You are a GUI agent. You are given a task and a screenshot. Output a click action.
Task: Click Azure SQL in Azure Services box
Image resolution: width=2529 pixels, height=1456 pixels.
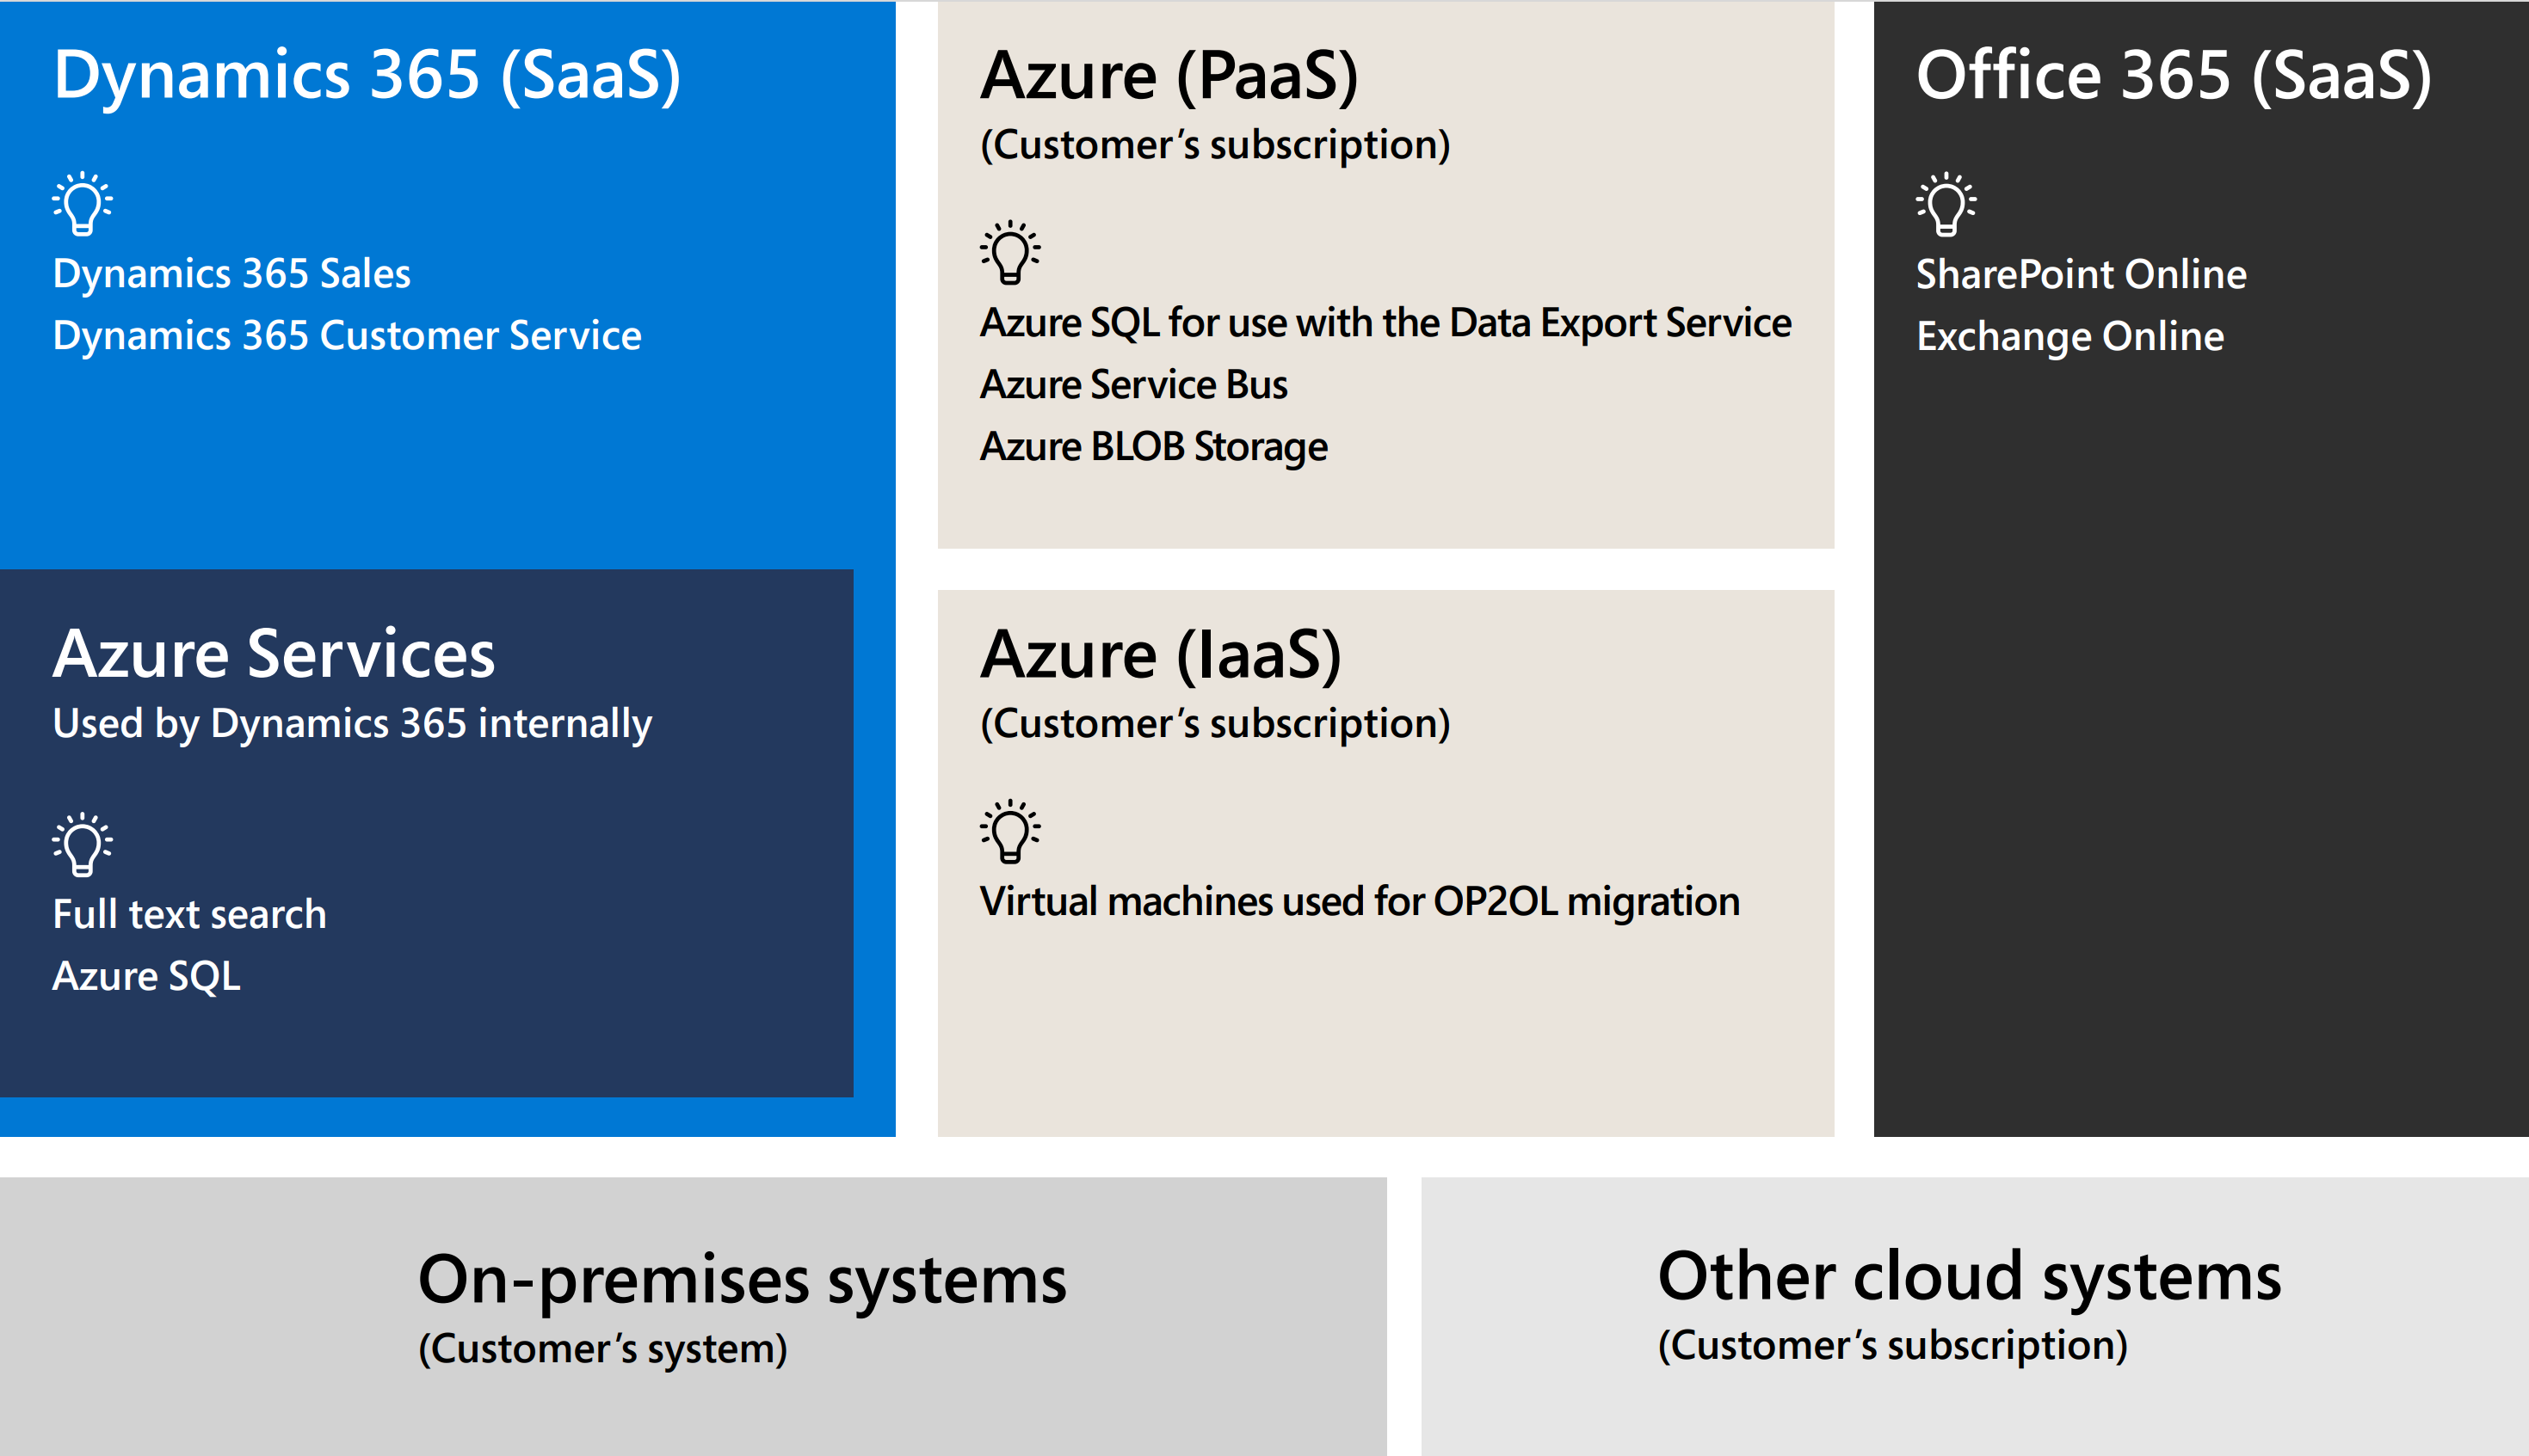(146, 976)
